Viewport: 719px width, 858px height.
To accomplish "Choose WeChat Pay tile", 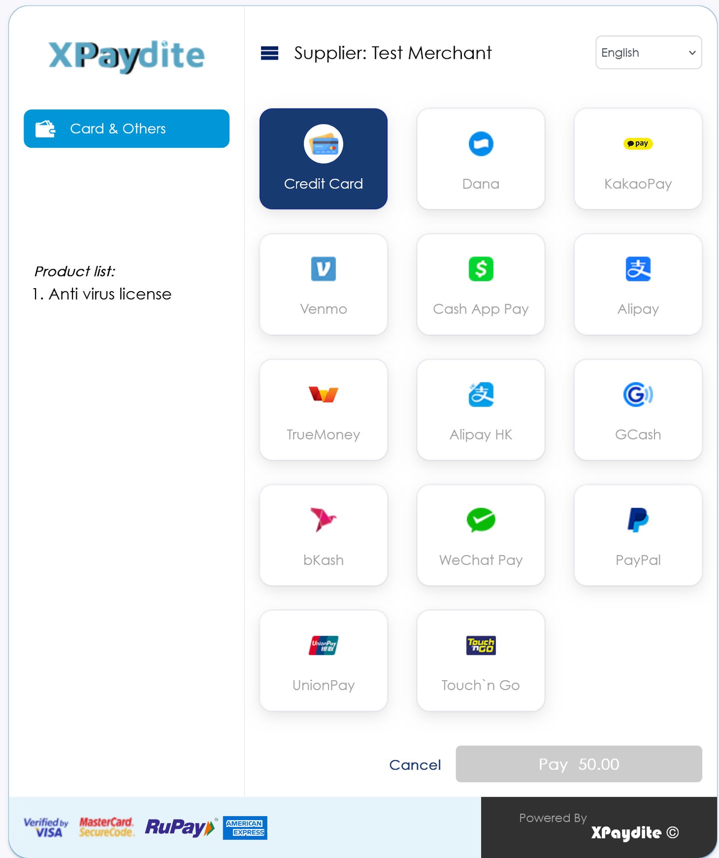I will (481, 535).
